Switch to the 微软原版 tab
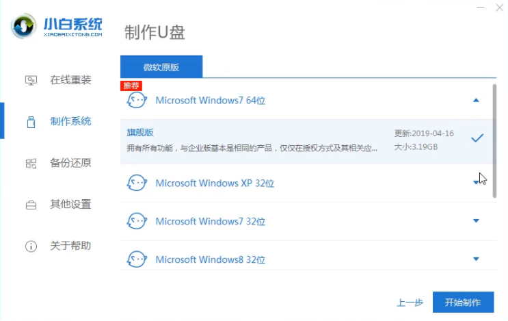The height and width of the screenshot is (321, 508). (x=161, y=67)
